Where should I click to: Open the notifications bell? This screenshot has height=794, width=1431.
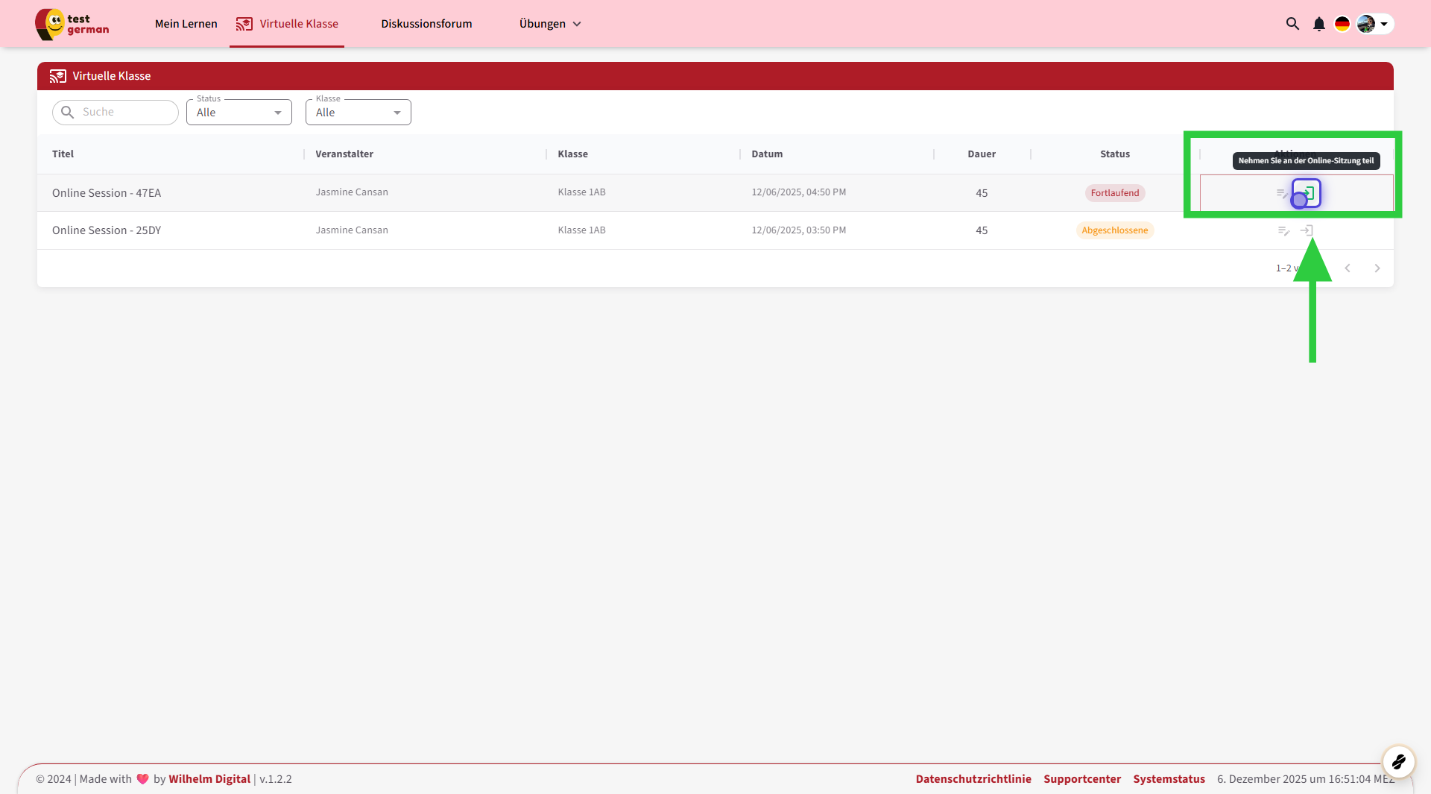tap(1318, 24)
